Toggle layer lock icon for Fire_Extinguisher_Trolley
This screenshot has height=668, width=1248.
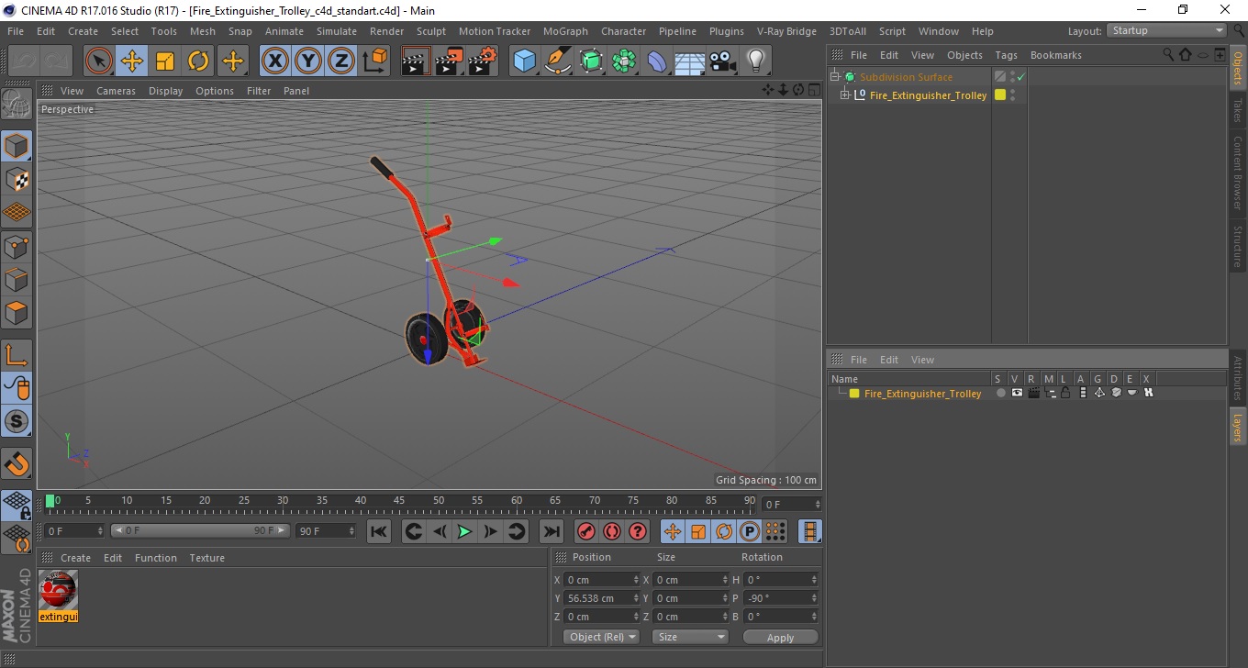click(1065, 393)
